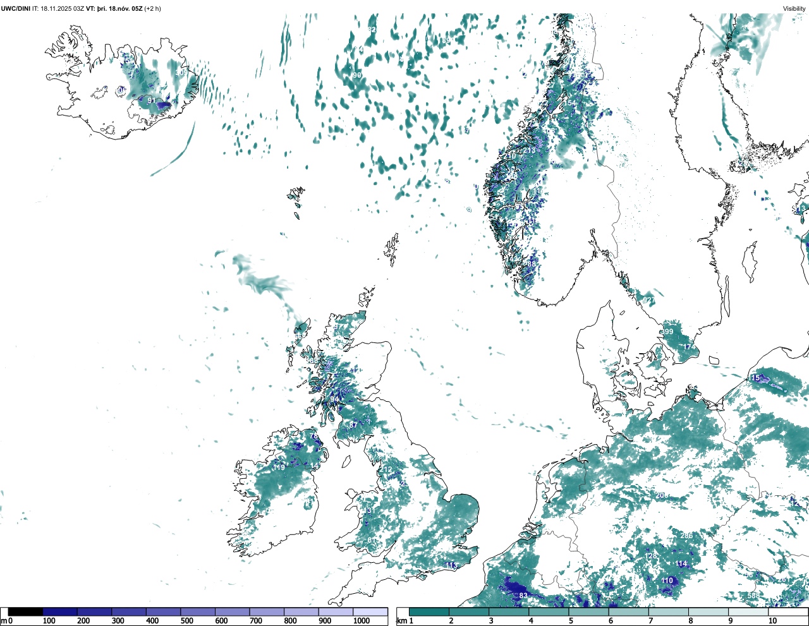Image resolution: width=809 pixels, height=626 pixels.
Task: Click the "10" tick on km legend
Action: coord(772,621)
